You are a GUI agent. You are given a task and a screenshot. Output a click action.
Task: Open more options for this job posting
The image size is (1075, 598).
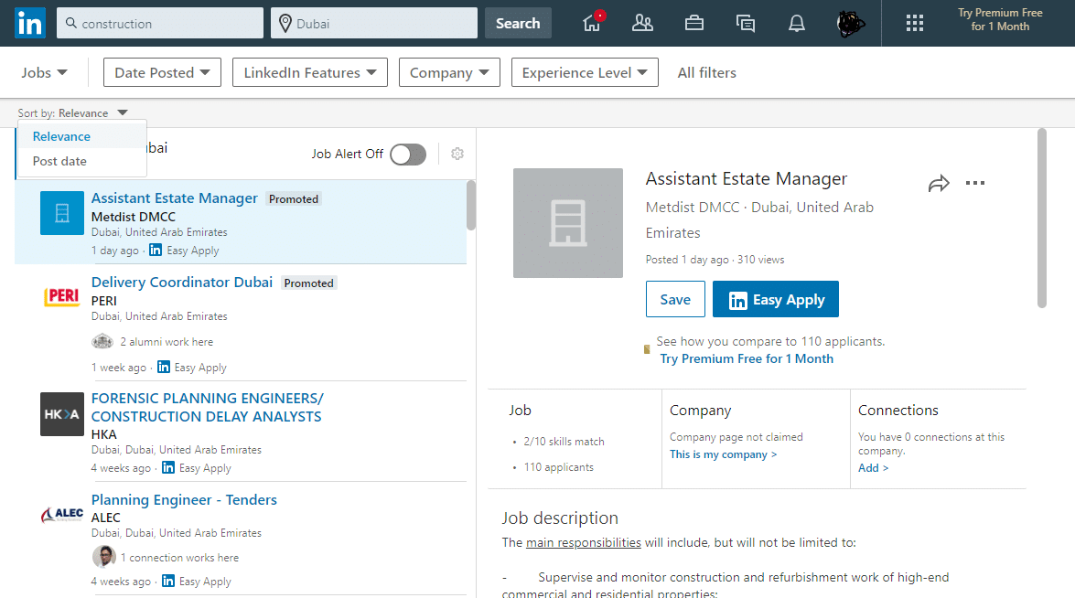pyautogui.click(x=975, y=183)
